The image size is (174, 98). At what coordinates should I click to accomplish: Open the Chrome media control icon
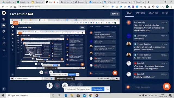pyautogui.click(x=163, y=7)
